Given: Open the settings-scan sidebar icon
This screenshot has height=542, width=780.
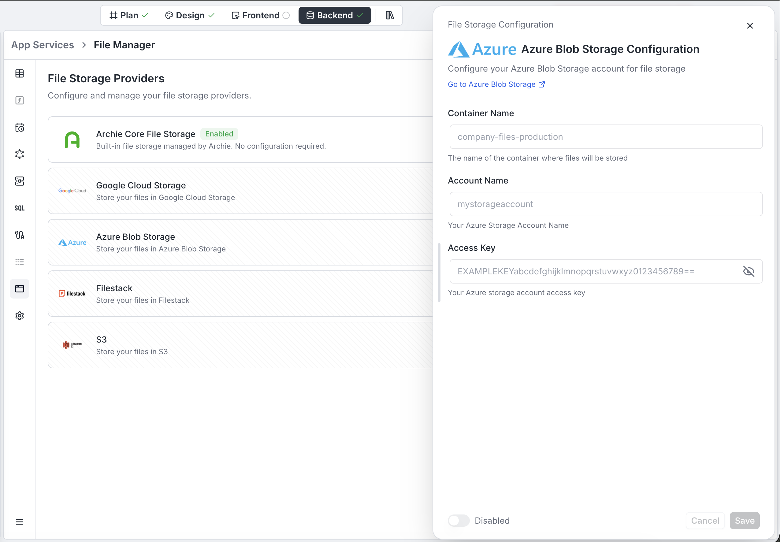Looking at the screenshot, I should 19,181.
